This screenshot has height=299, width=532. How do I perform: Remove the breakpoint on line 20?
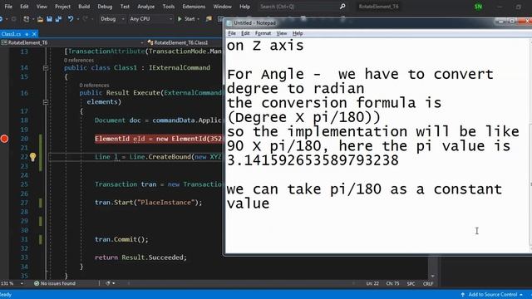(4, 139)
